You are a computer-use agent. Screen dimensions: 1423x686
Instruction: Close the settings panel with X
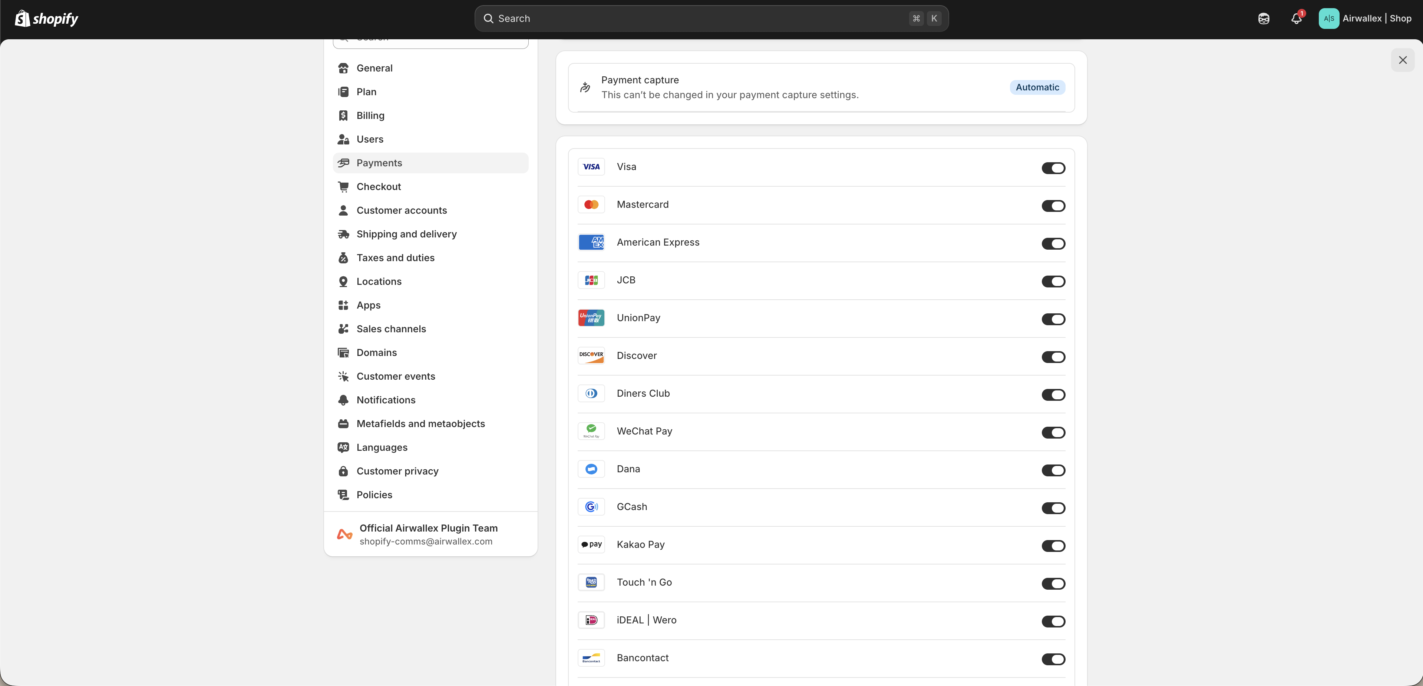(1402, 60)
